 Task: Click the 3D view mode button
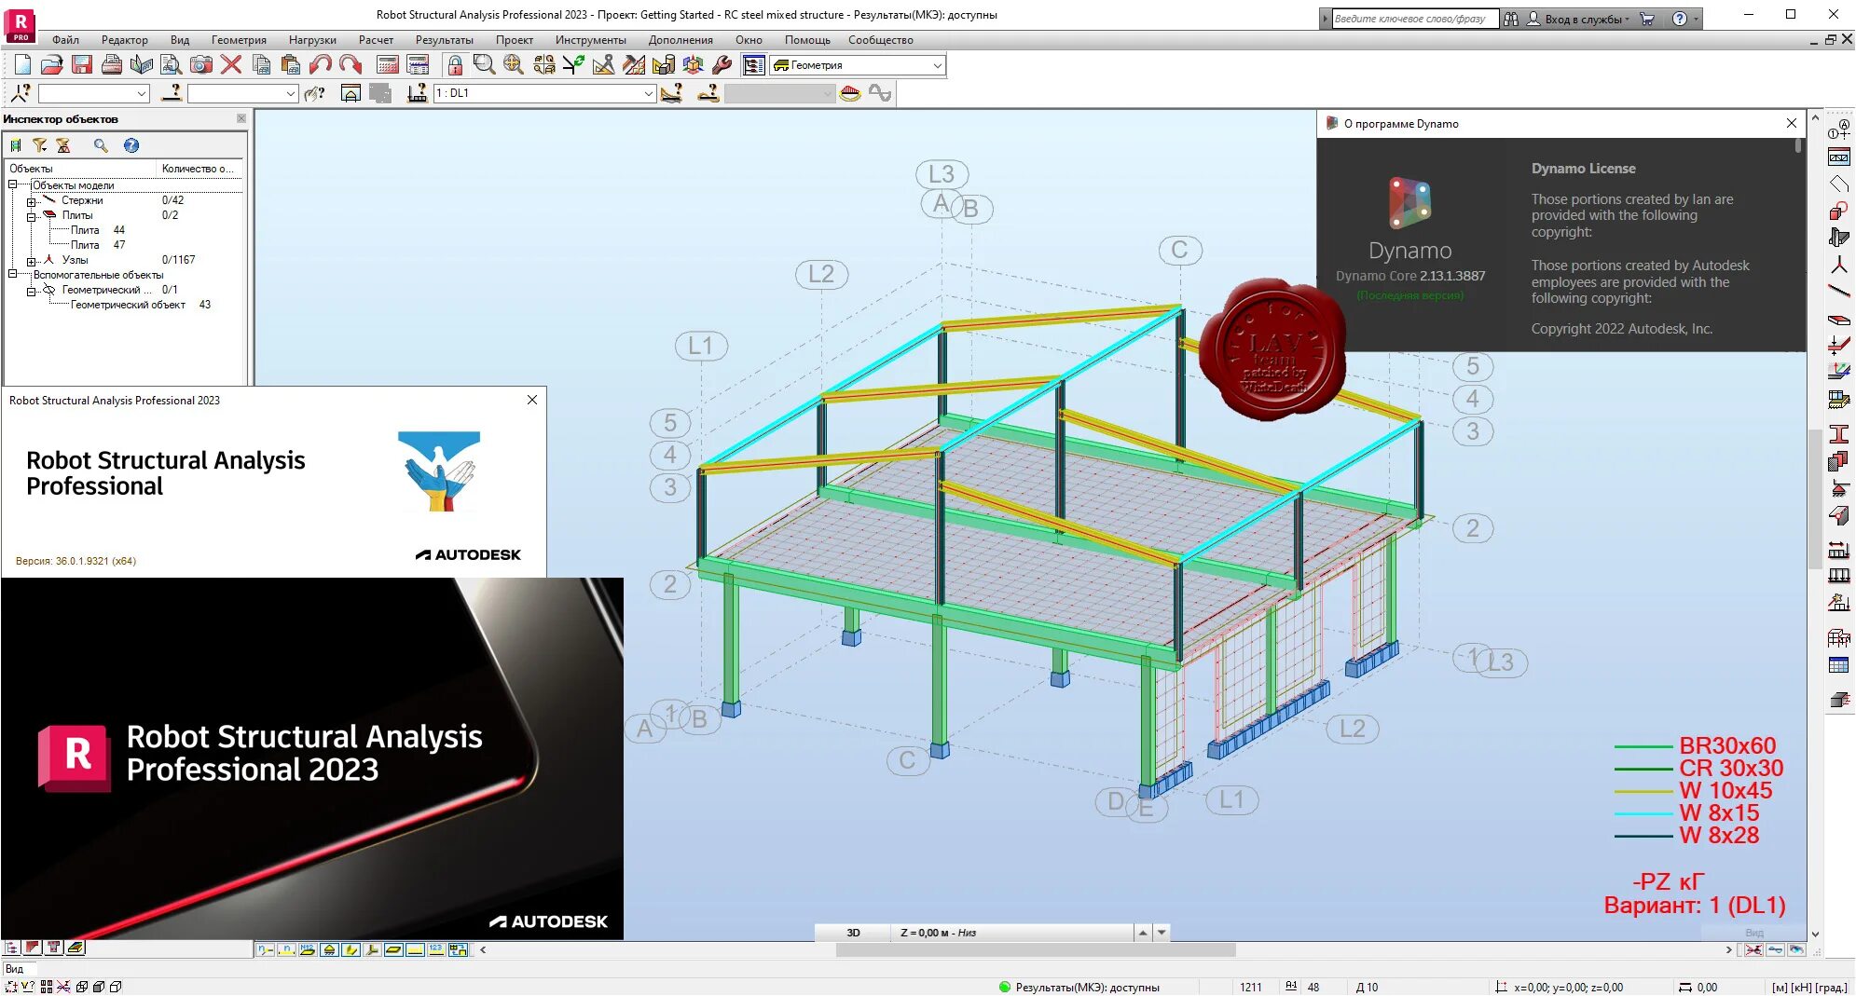[853, 933]
